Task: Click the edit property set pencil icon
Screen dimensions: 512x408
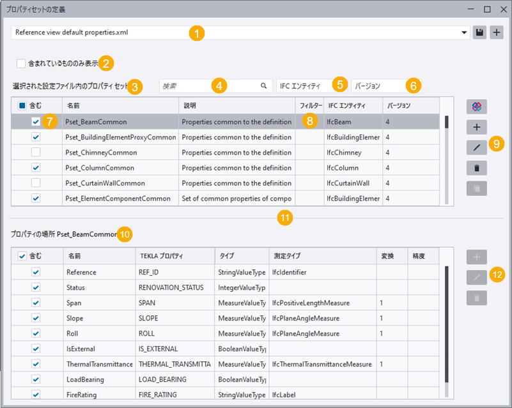Action: pos(476,147)
